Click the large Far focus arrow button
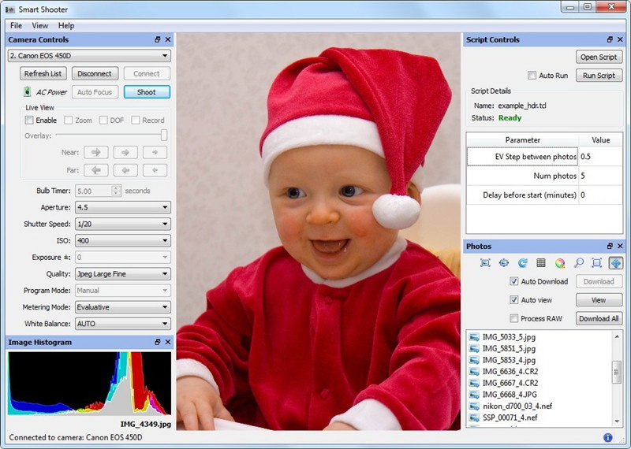This screenshot has height=449, width=631. [x=95, y=170]
